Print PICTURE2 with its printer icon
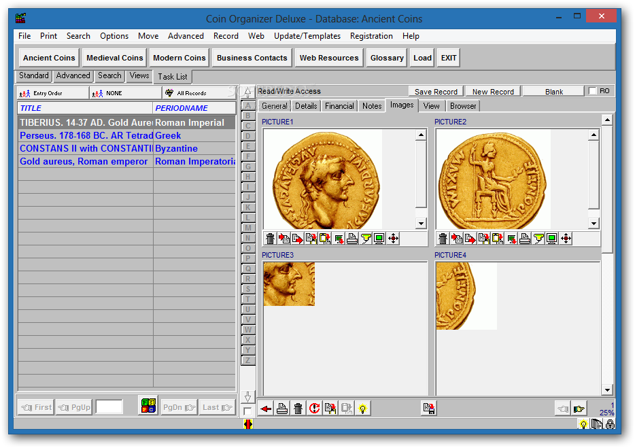Image resolution: width=635 pixels, height=448 pixels. click(x=524, y=239)
